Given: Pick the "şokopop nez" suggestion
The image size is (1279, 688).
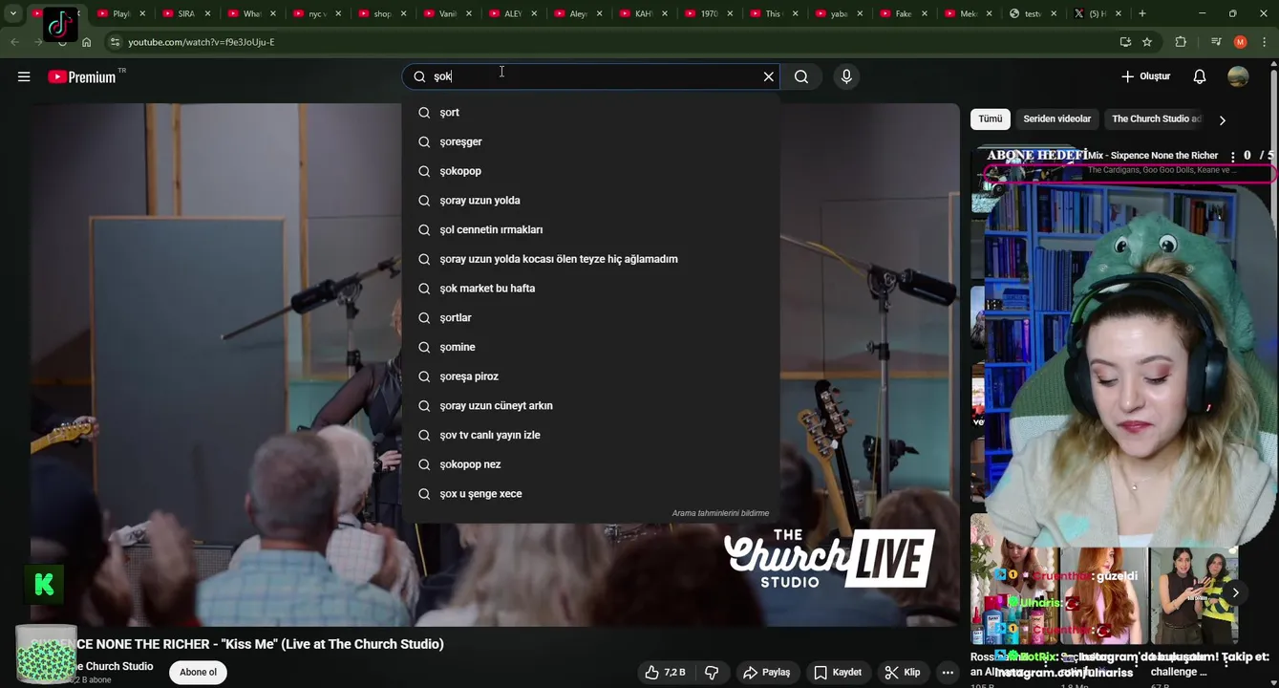Looking at the screenshot, I should (590, 464).
